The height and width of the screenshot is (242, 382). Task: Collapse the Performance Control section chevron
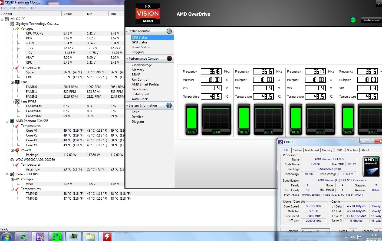(x=127, y=59)
